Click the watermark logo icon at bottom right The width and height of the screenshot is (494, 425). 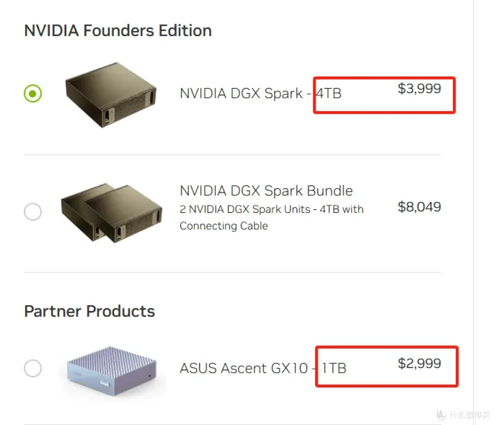(441, 415)
